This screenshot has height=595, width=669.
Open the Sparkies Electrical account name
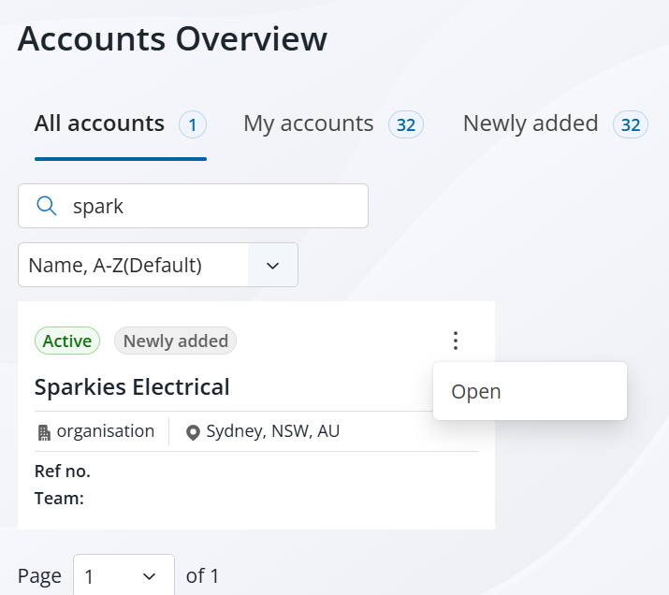tap(132, 386)
